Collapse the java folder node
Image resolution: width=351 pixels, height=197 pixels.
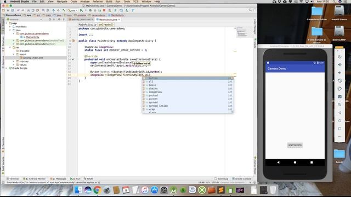pyautogui.click(x=10, y=30)
